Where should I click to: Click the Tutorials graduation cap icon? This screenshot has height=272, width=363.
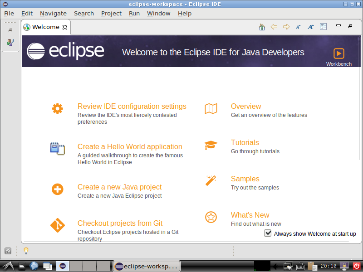(x=211, y=145)
